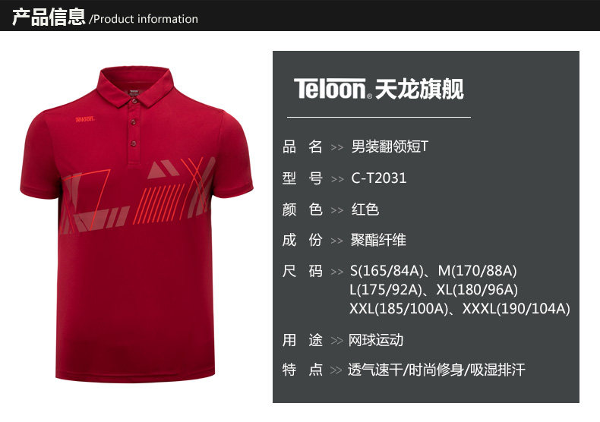Click the 聚酯纤维 material value

click(x=378, y=240)
